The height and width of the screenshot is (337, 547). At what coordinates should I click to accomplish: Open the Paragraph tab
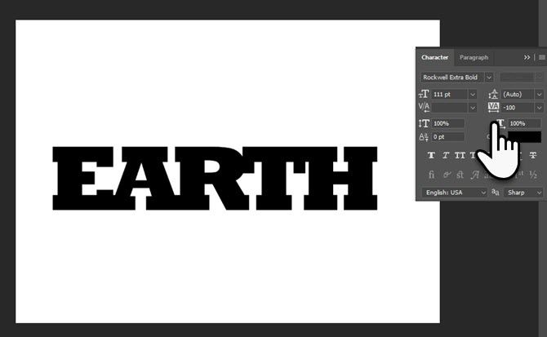click(474, 57)
